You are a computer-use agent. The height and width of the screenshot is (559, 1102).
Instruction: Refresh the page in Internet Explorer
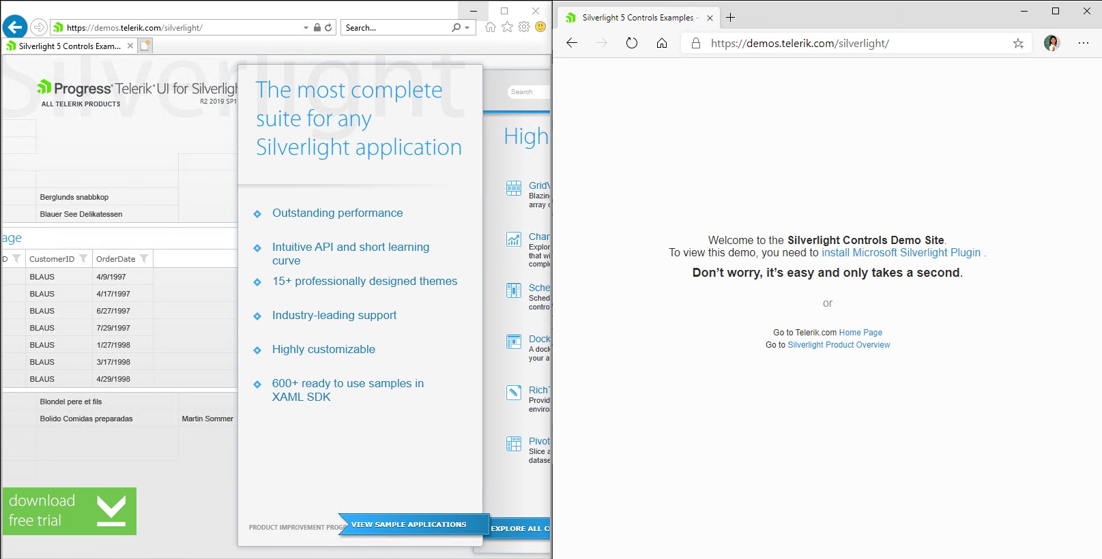(328, 27)
